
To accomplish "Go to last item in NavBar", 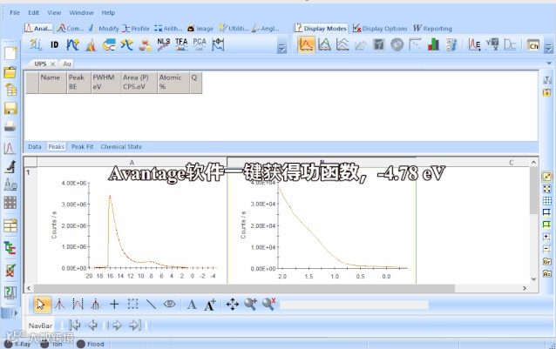I will tap(135, 325).
